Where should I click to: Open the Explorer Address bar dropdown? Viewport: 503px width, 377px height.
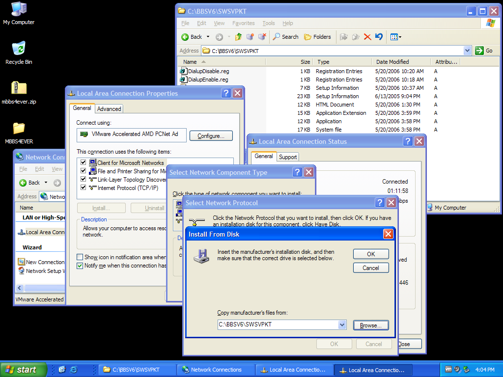[467, 51]
